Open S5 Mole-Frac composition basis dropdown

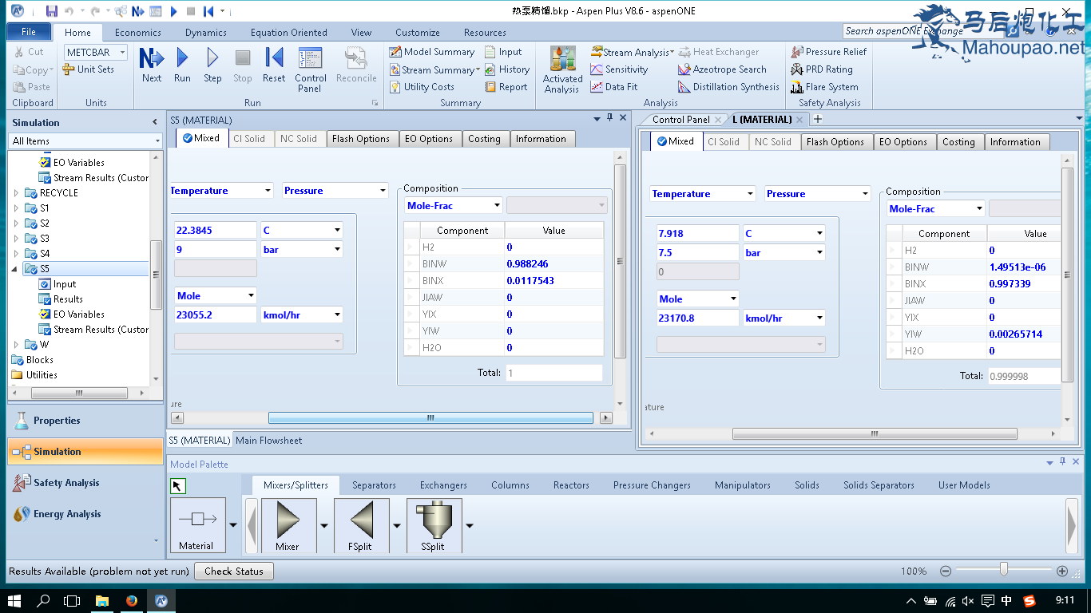coord(496,206)
